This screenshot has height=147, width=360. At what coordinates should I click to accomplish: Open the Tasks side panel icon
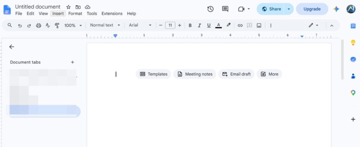tap(353, 59)
